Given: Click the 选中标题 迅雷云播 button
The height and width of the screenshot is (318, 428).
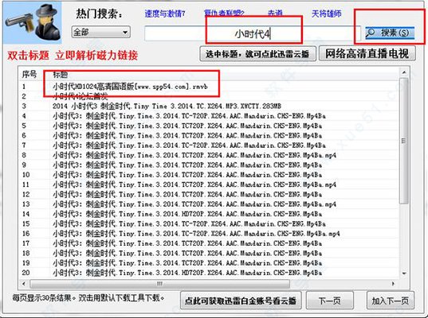Looking at the screenshot, I should click(x=257, y=53).
